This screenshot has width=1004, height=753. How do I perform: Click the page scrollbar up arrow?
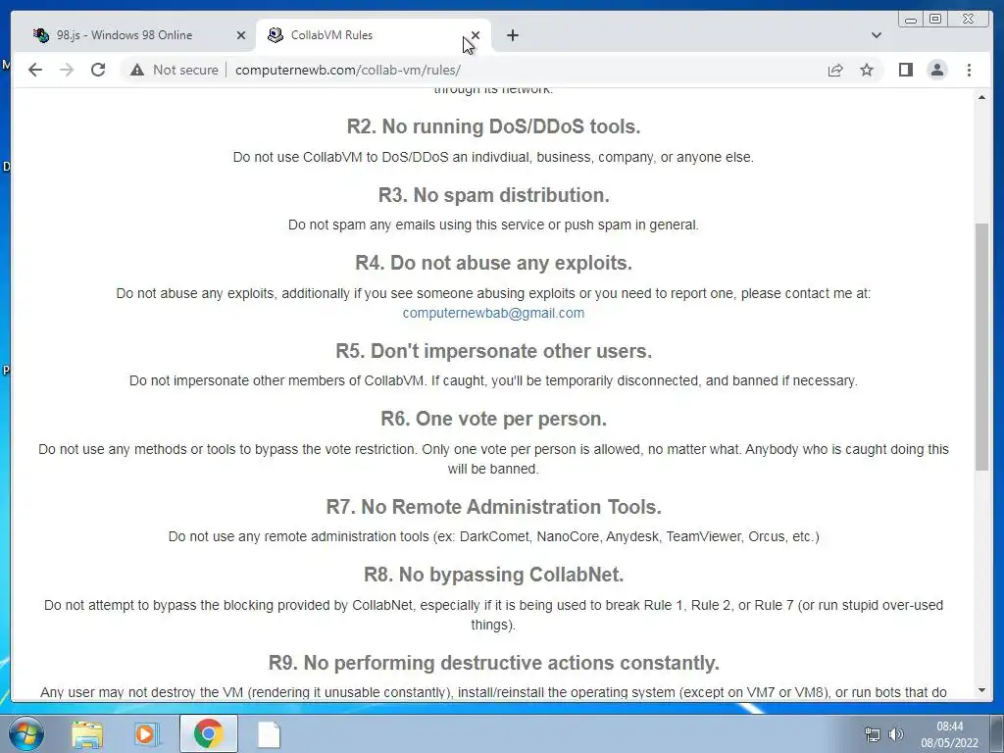pos(981,97)
